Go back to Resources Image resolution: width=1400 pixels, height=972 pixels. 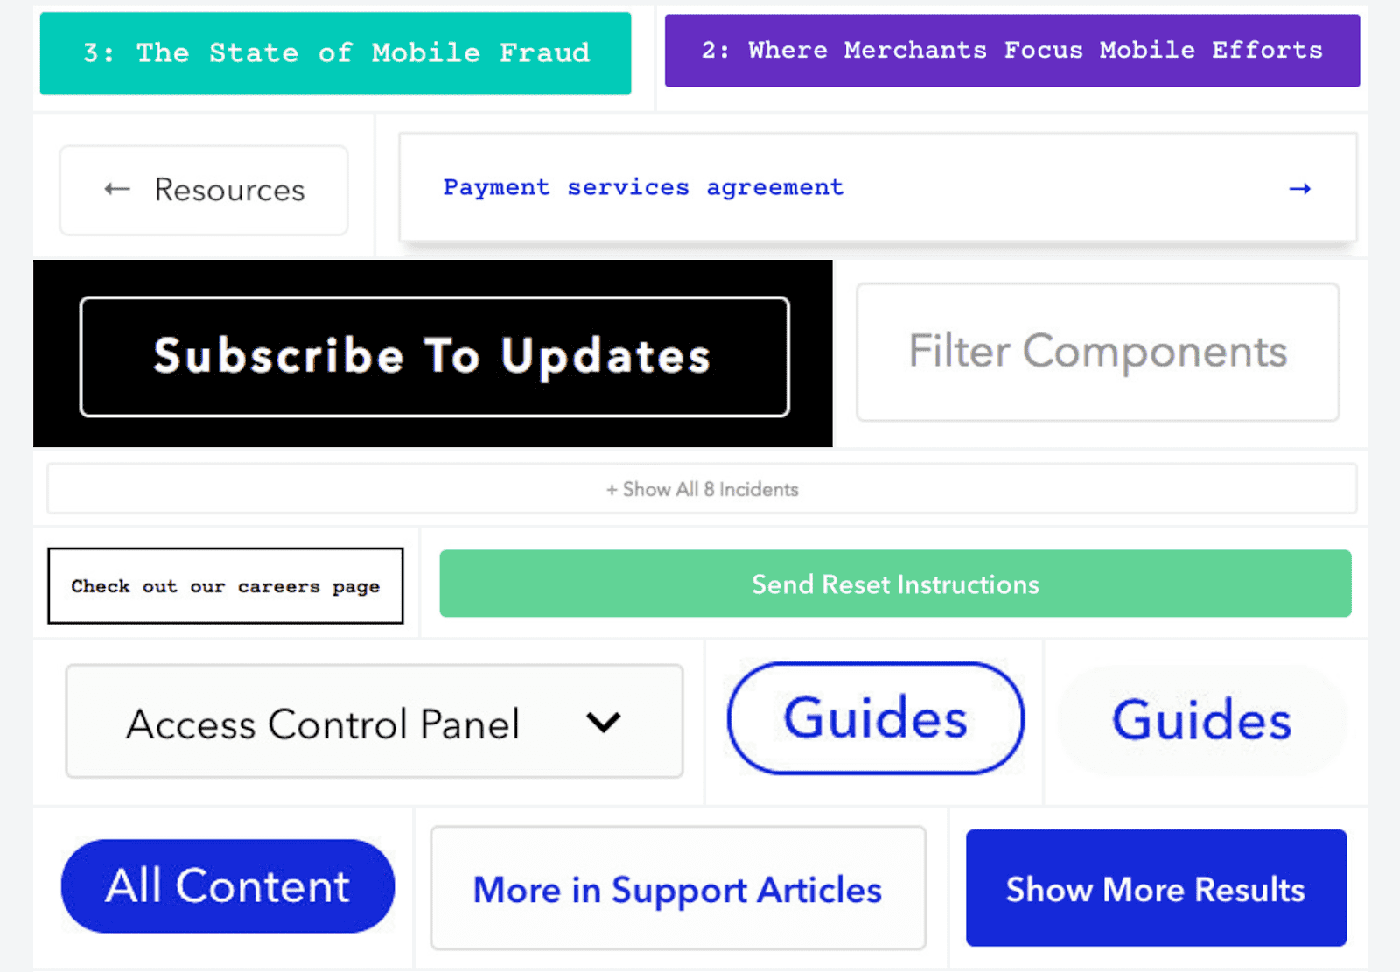pyautogui.click(x=204, y=190)
